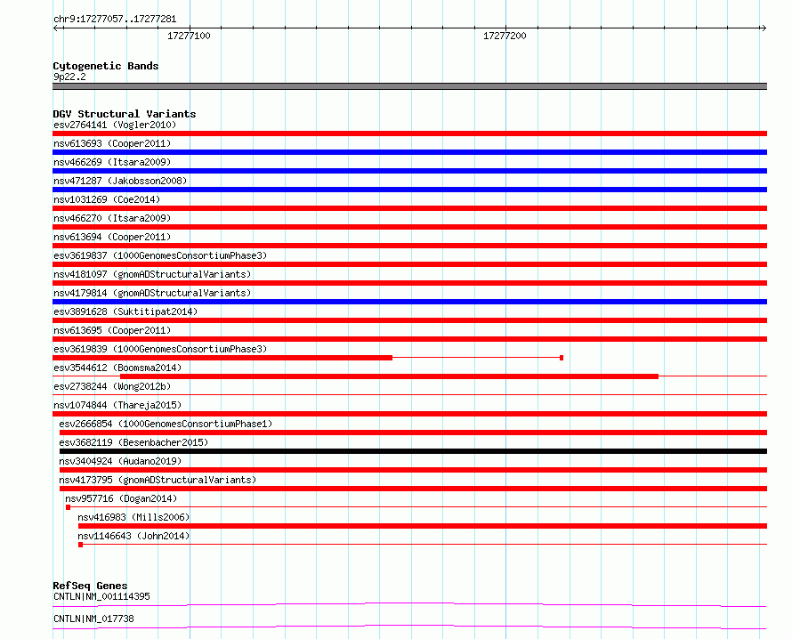
Task: Click the magenta line of CNTLN|NM_017738
Action: (409, 627)
